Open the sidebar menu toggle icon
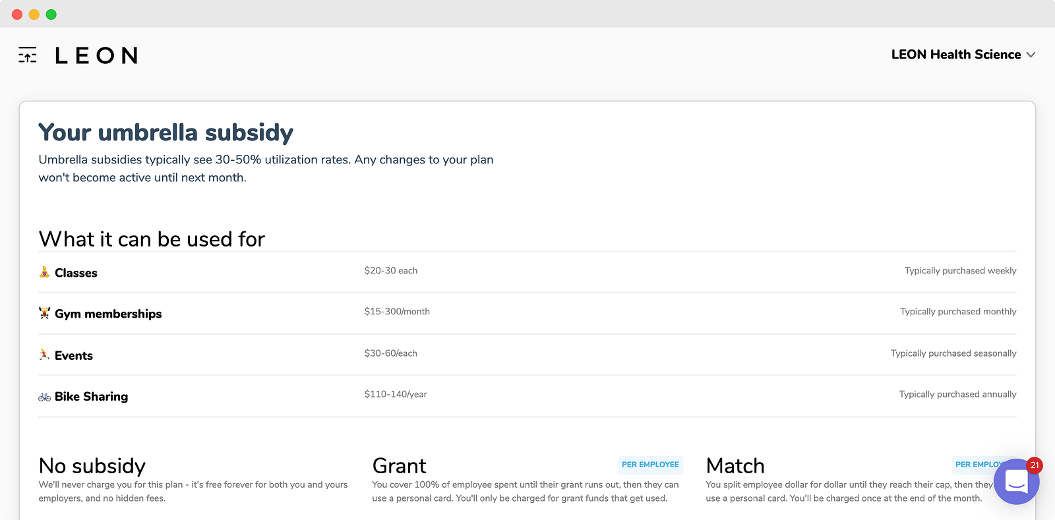Viewport: 1055px width, 520px height. click(28, 55)
